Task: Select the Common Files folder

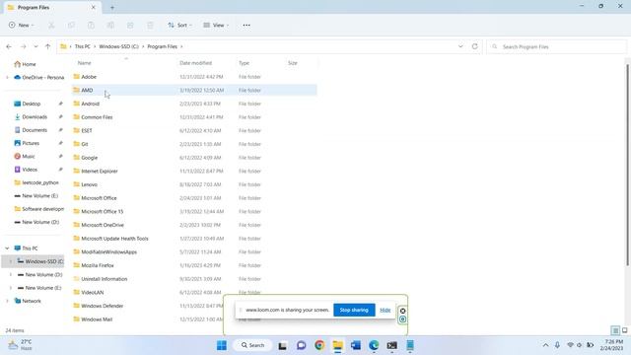Action: [97, 117]
